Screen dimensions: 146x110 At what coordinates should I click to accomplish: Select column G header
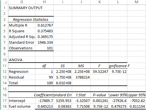pos(22,2)
